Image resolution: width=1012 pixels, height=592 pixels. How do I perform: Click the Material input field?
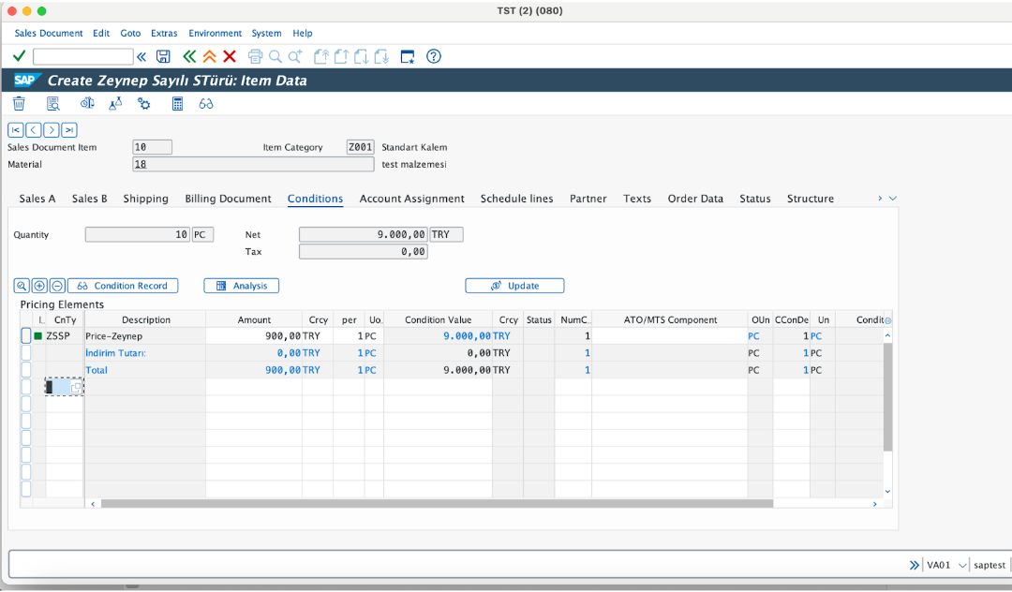[253, 165]
